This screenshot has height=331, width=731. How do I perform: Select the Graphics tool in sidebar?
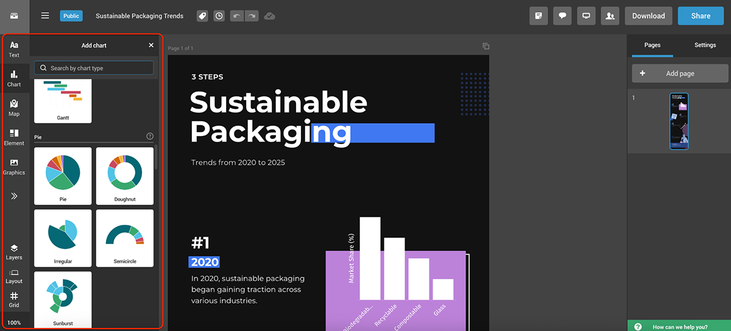pyautogui.click(x=14, y=166)
